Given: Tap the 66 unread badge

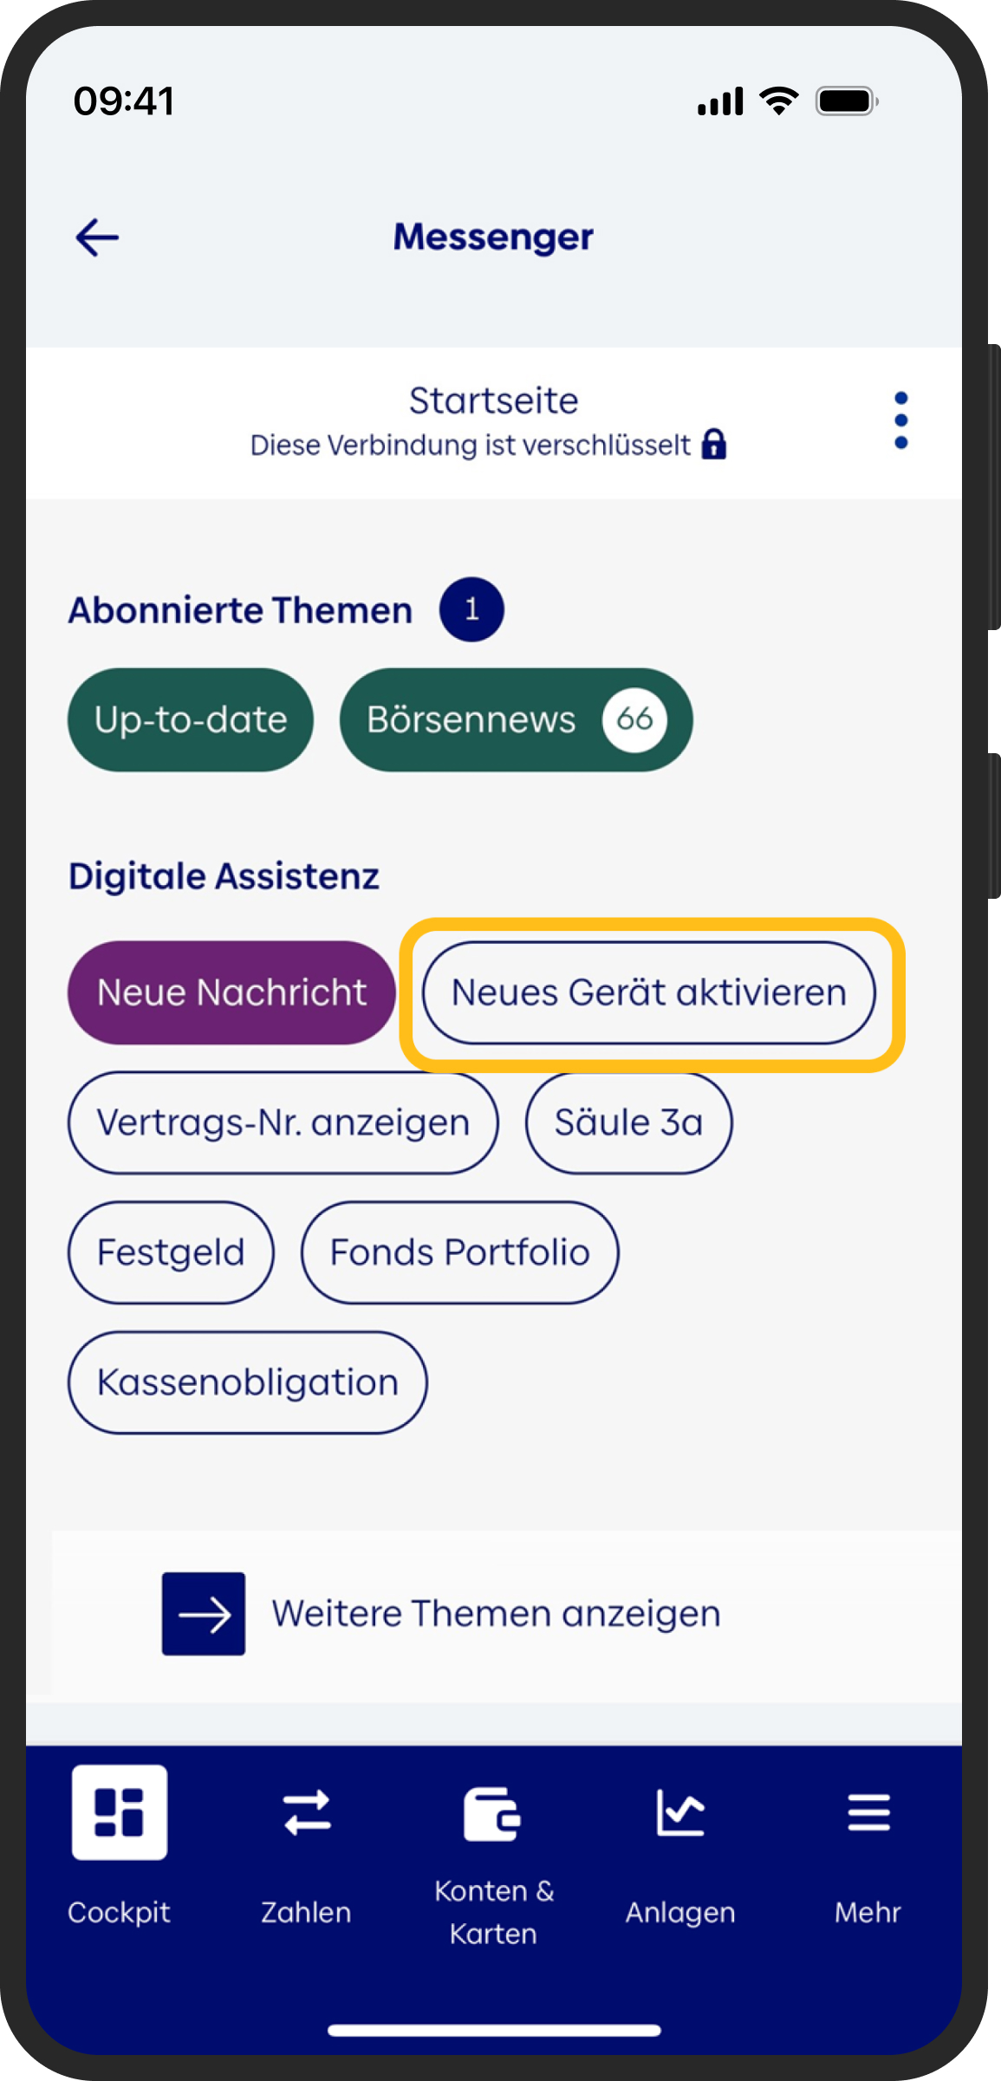Looking at the screenshot, I should coord(634,719).
